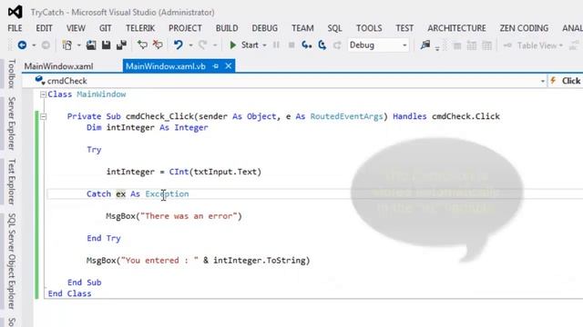Open the TOOLS menu
The height and width of the screenshot is (327, 583).
369,28
